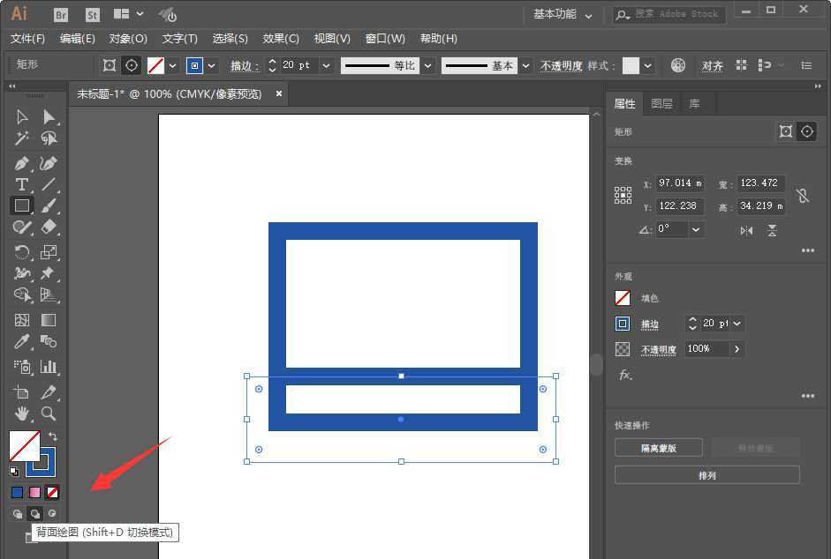
Task: Open the rotation angle dropdown
Action: pyautogui.click(x=696, y=229)
